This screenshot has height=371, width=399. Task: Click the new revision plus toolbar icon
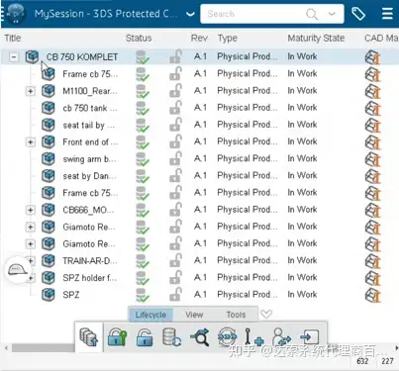click(x=254, y=337)
